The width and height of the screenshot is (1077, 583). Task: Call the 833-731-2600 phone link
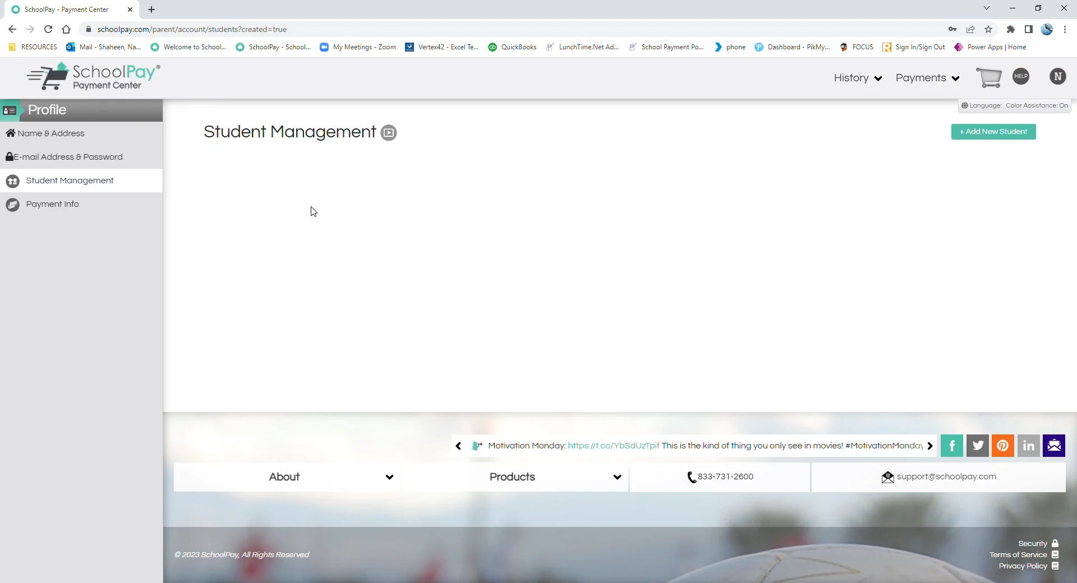pyautogui.click(x=725, y=476)
